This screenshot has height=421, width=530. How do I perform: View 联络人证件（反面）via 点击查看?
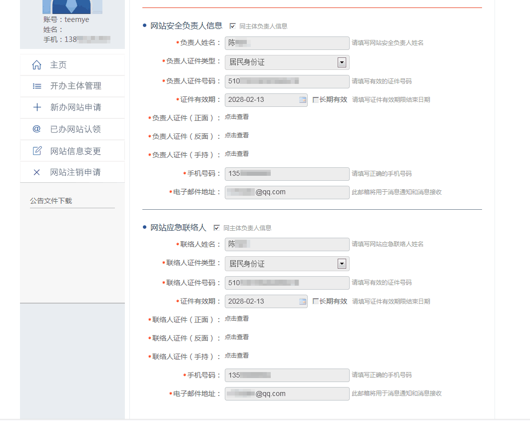click(x=237, y=337)
